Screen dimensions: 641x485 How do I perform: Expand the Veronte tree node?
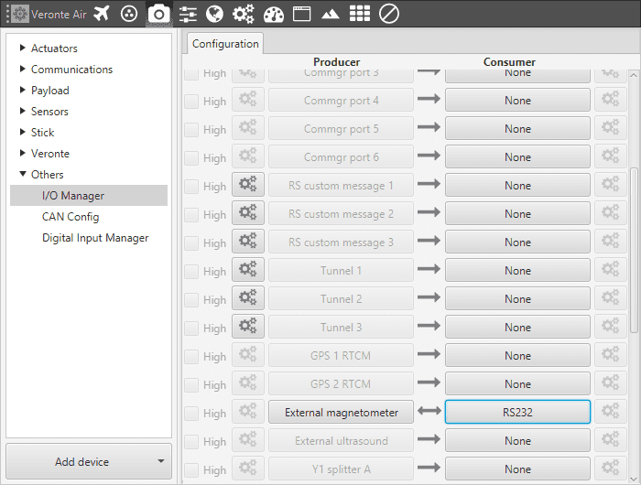[x=23, y=153]
